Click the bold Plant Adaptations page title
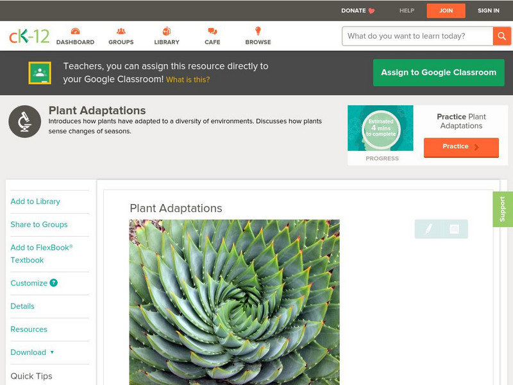 pyautogui.click(x=97, y=110)
